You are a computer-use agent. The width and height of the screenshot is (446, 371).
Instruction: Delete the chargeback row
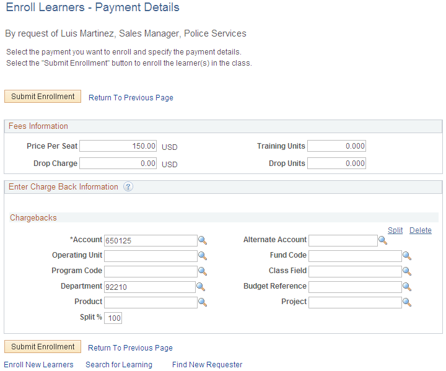pos(420,230)
